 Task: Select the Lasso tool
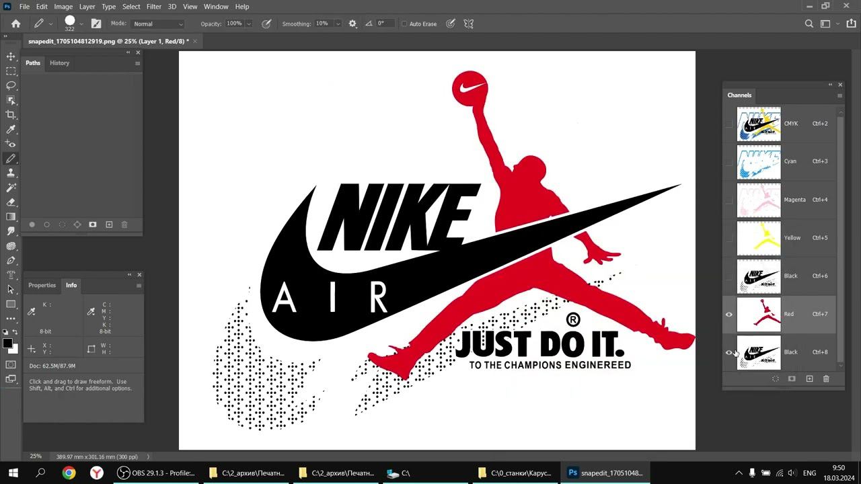(11, 86)
